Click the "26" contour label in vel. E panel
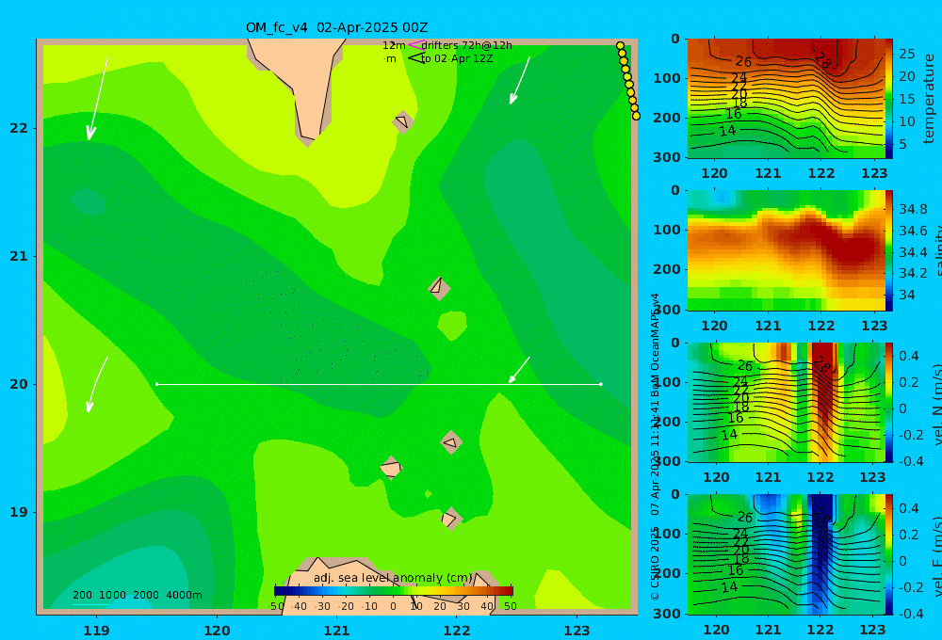Screen dimensions: 942x640 coord(745,517)
